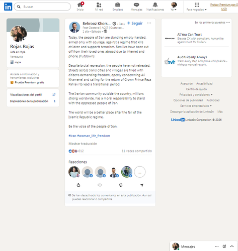
Task: Open the #iran hashtag
Action: [72, 136]
